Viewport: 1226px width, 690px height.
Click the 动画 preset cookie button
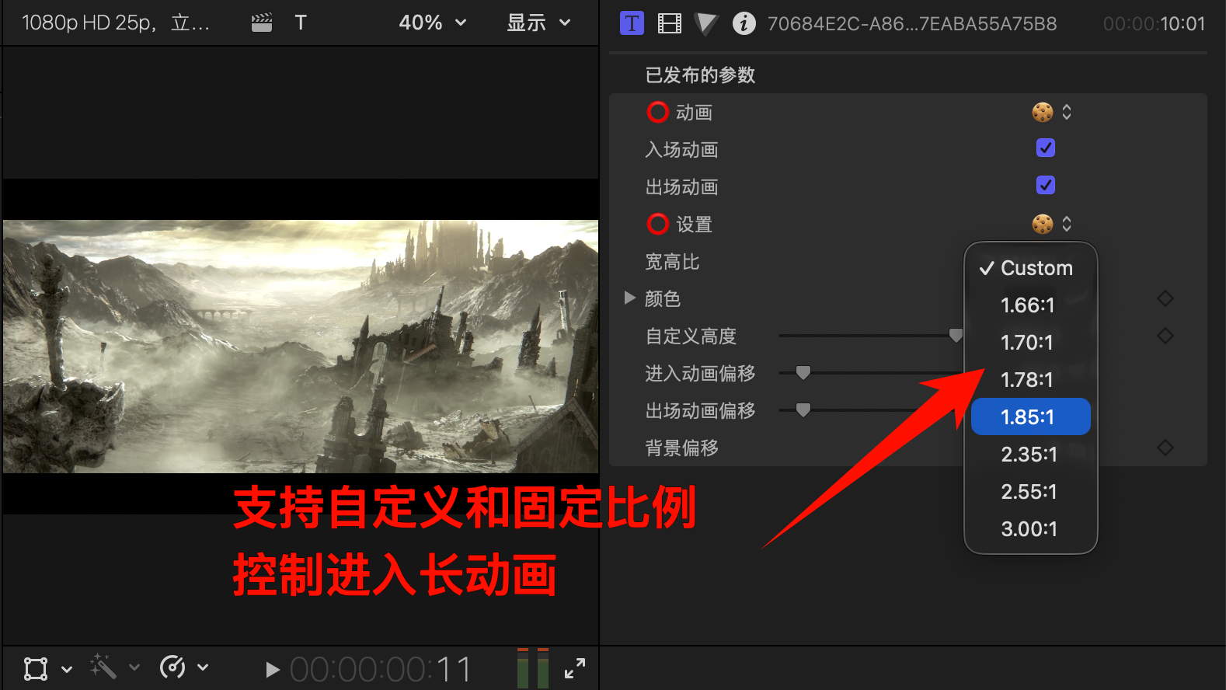(1043, 112)
